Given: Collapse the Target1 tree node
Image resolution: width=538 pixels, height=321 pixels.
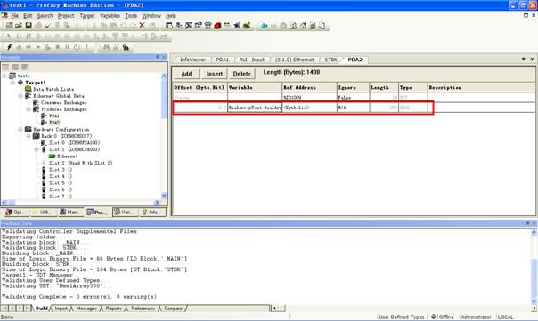Looking at the screenshot, I should (12, 83).
